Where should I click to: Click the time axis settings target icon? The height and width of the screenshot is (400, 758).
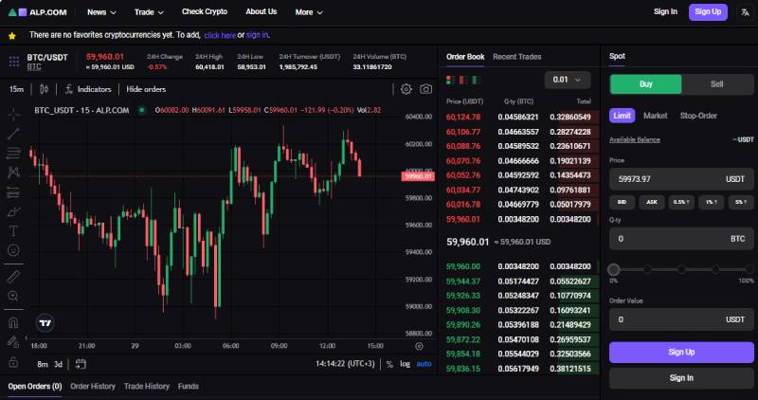pos(419,346)
